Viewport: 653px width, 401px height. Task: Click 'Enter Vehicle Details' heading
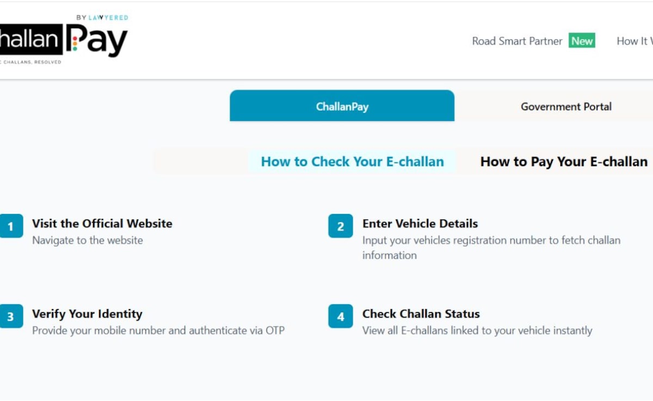point(420,223)
